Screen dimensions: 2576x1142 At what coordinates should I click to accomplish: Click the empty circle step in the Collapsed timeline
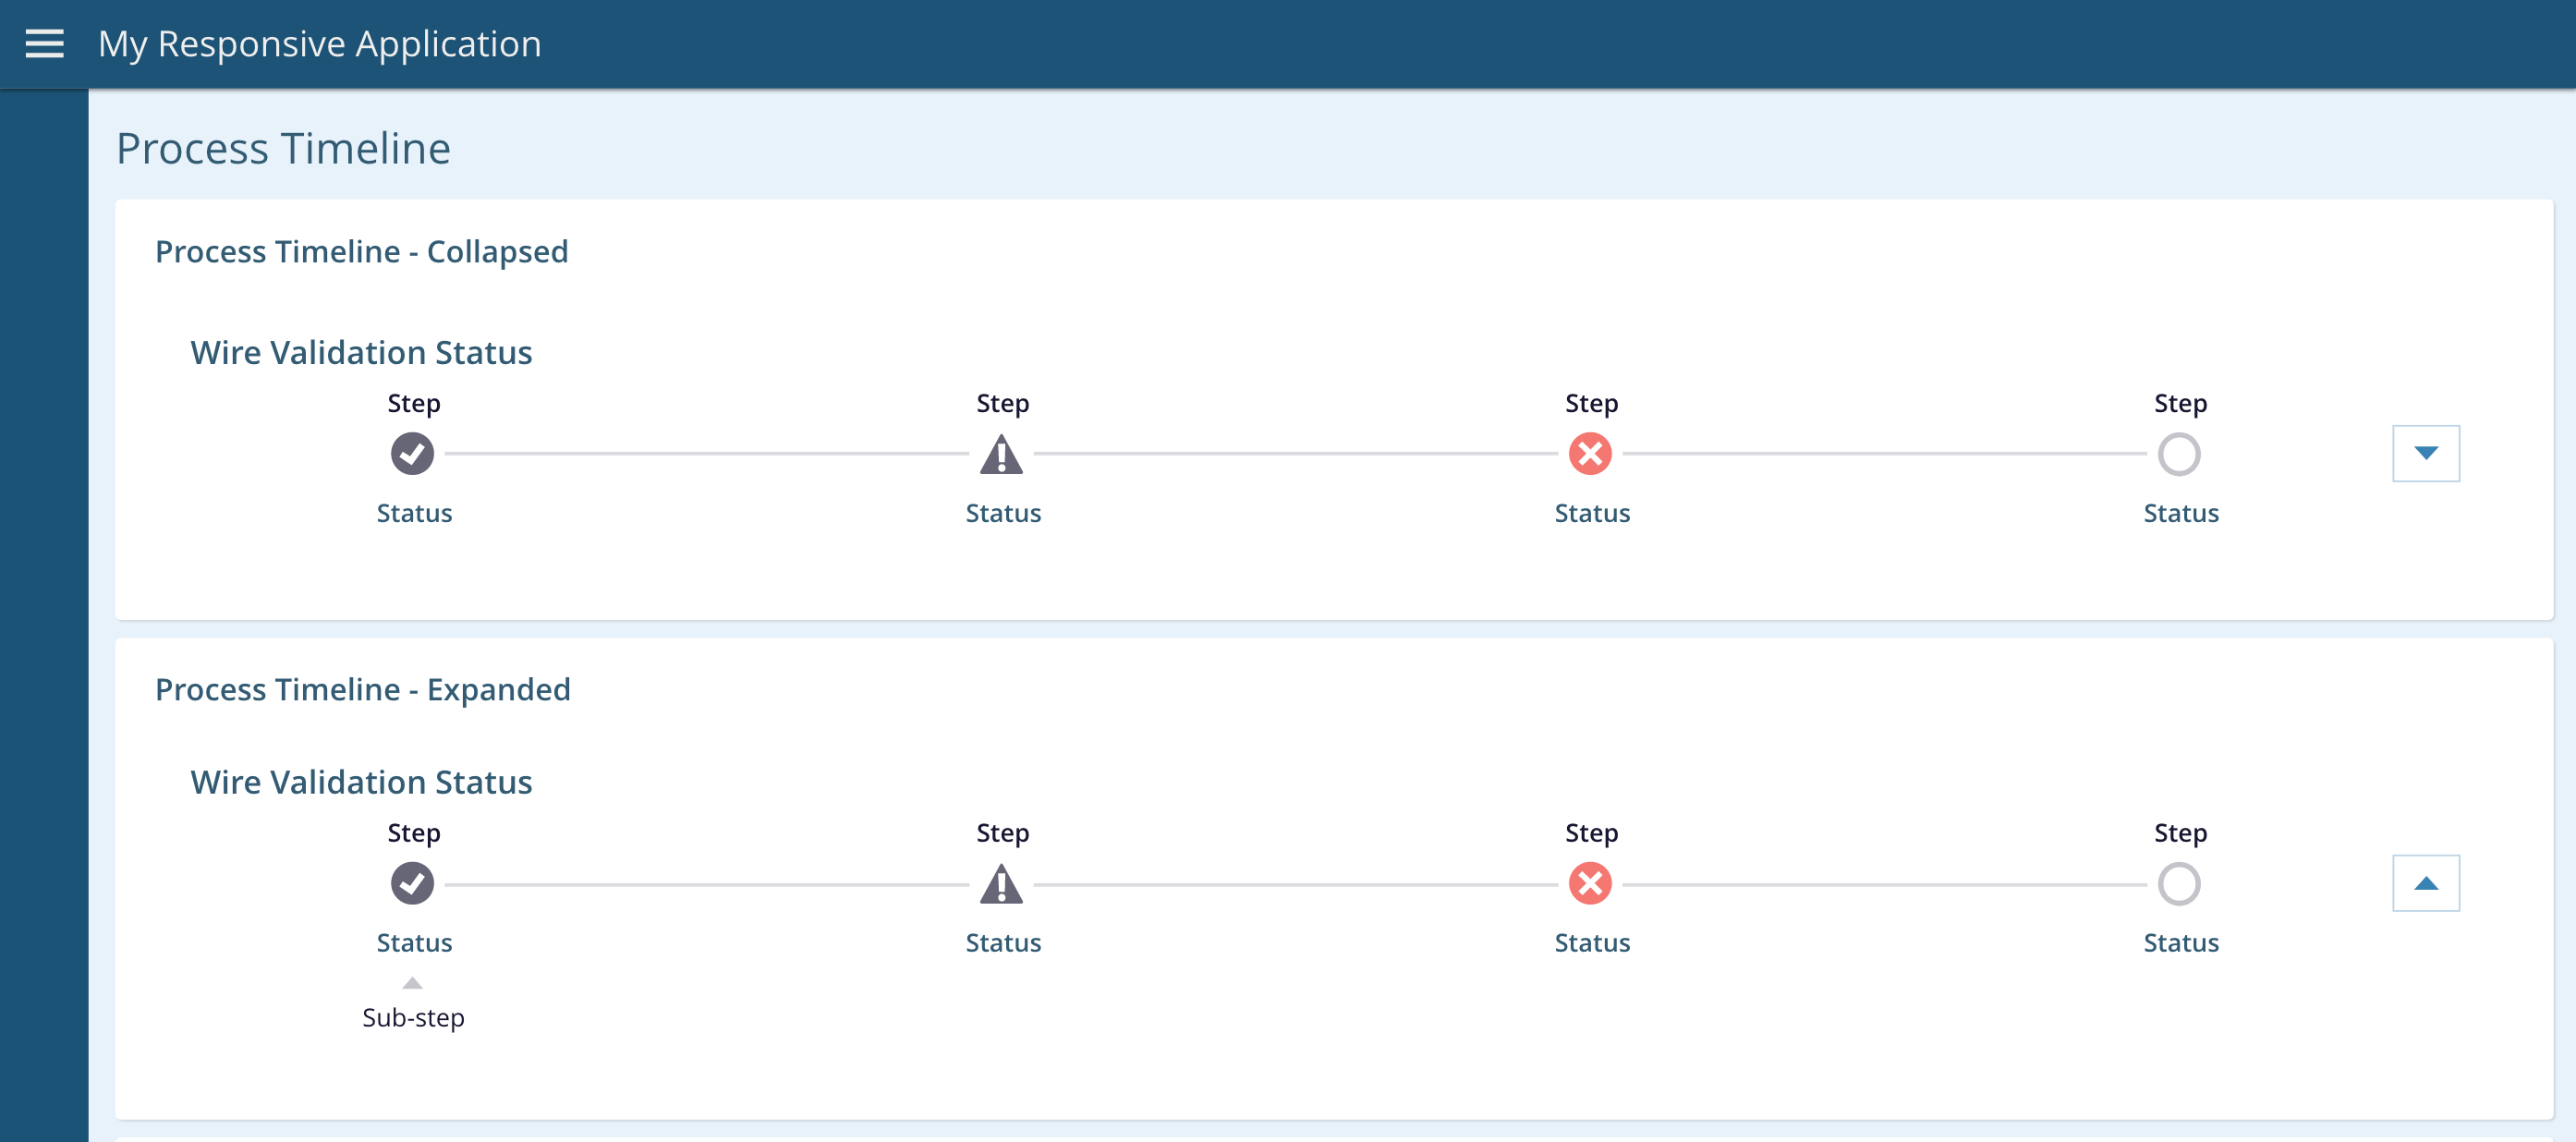click(x=2179, y=454)
